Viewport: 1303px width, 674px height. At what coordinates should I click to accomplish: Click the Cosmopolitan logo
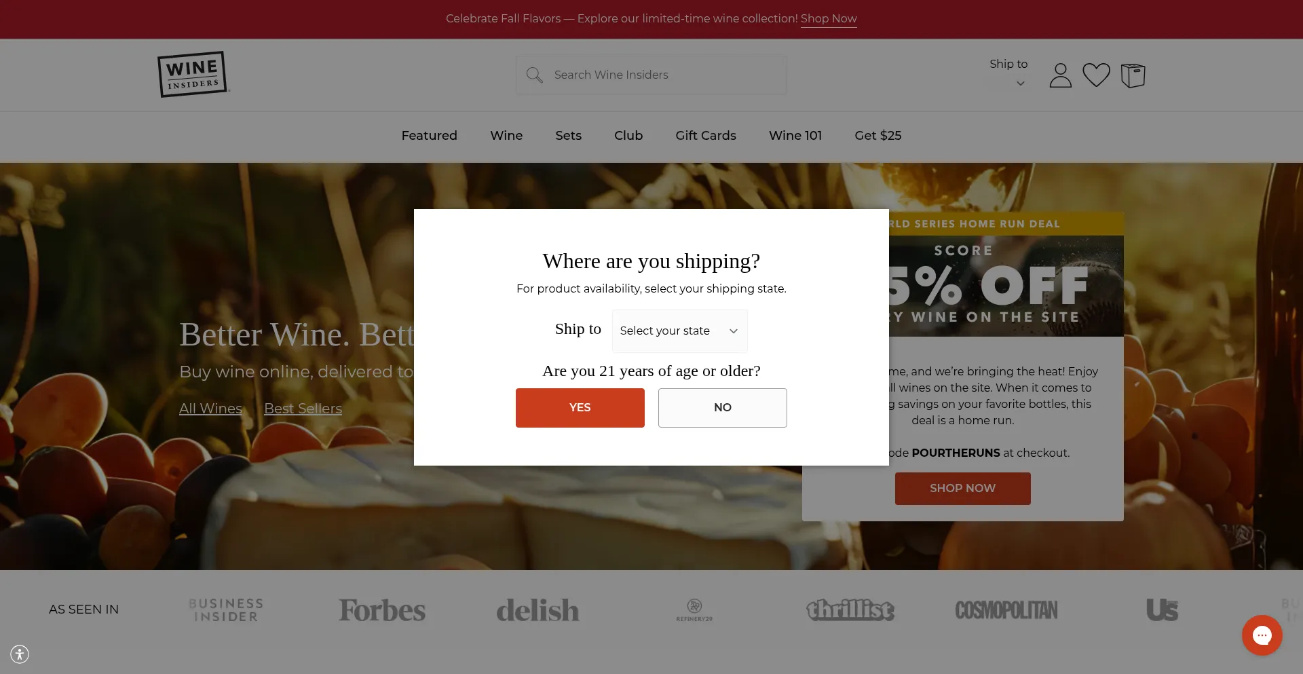1006,610
